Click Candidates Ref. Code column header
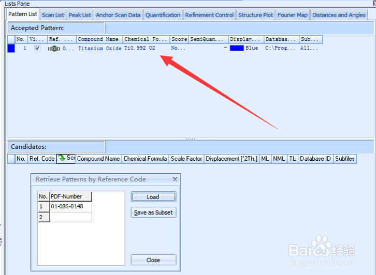376x275 pixels. 42,159
